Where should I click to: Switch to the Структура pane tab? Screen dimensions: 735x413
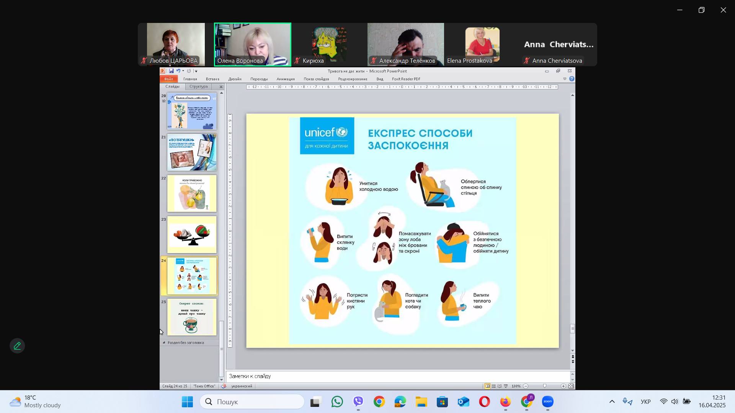point(198,87)
